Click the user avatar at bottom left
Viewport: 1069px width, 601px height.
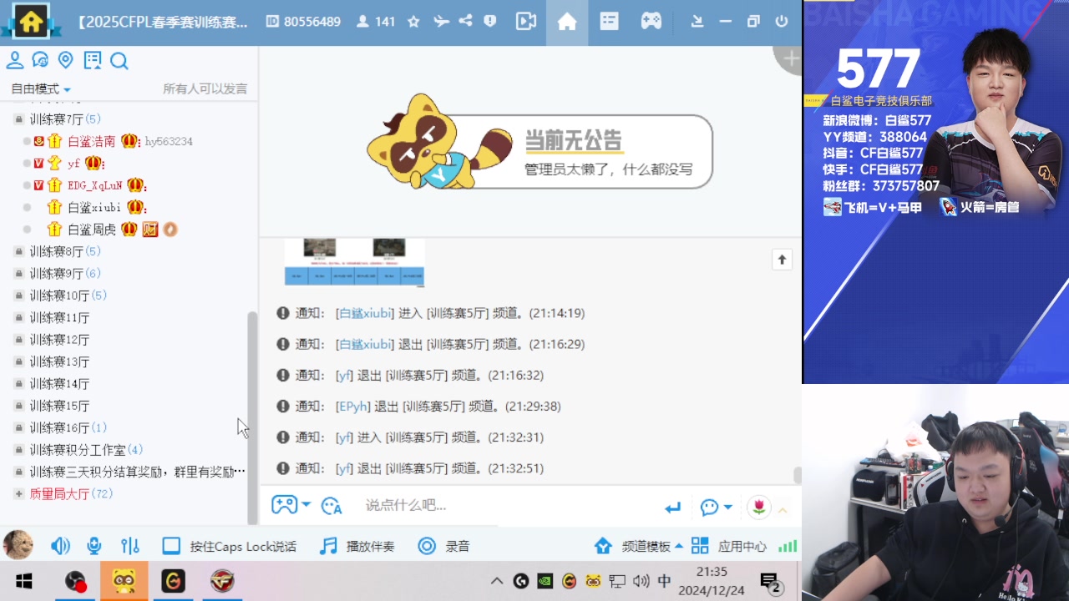(18, 545)
